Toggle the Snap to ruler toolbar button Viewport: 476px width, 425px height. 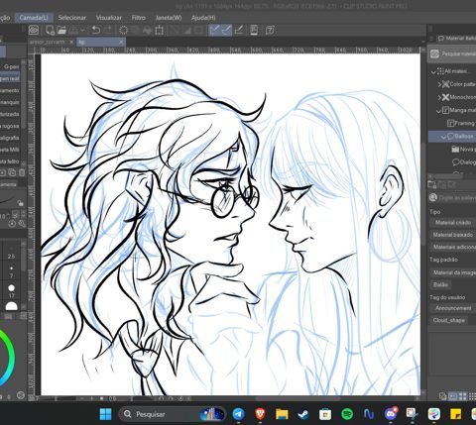(214, 30)
